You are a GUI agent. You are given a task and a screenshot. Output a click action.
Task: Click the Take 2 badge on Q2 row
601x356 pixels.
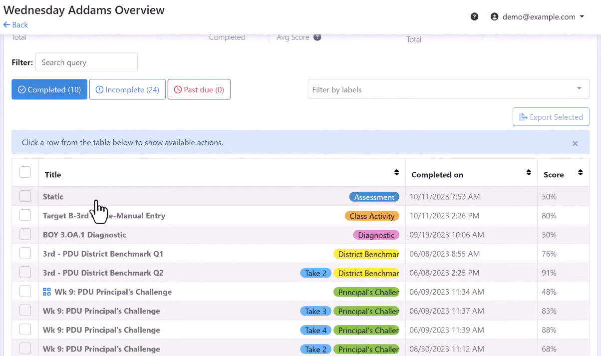pyautogui.click(x=315, y=273)
